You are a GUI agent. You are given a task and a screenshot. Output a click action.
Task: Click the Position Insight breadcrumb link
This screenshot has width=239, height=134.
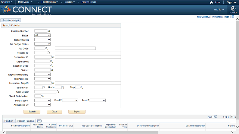[89, 2]
